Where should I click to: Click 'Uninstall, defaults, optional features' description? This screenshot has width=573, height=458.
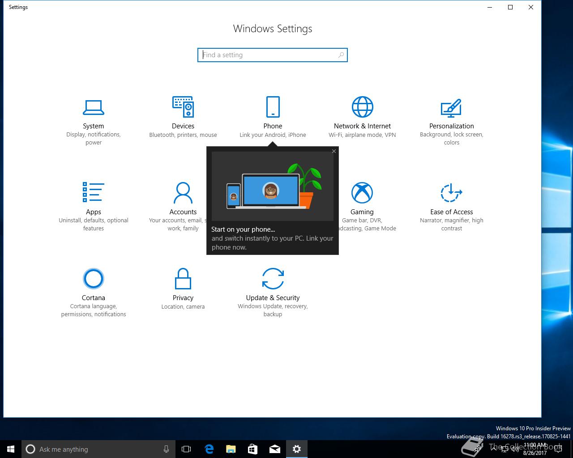point(94,225)
